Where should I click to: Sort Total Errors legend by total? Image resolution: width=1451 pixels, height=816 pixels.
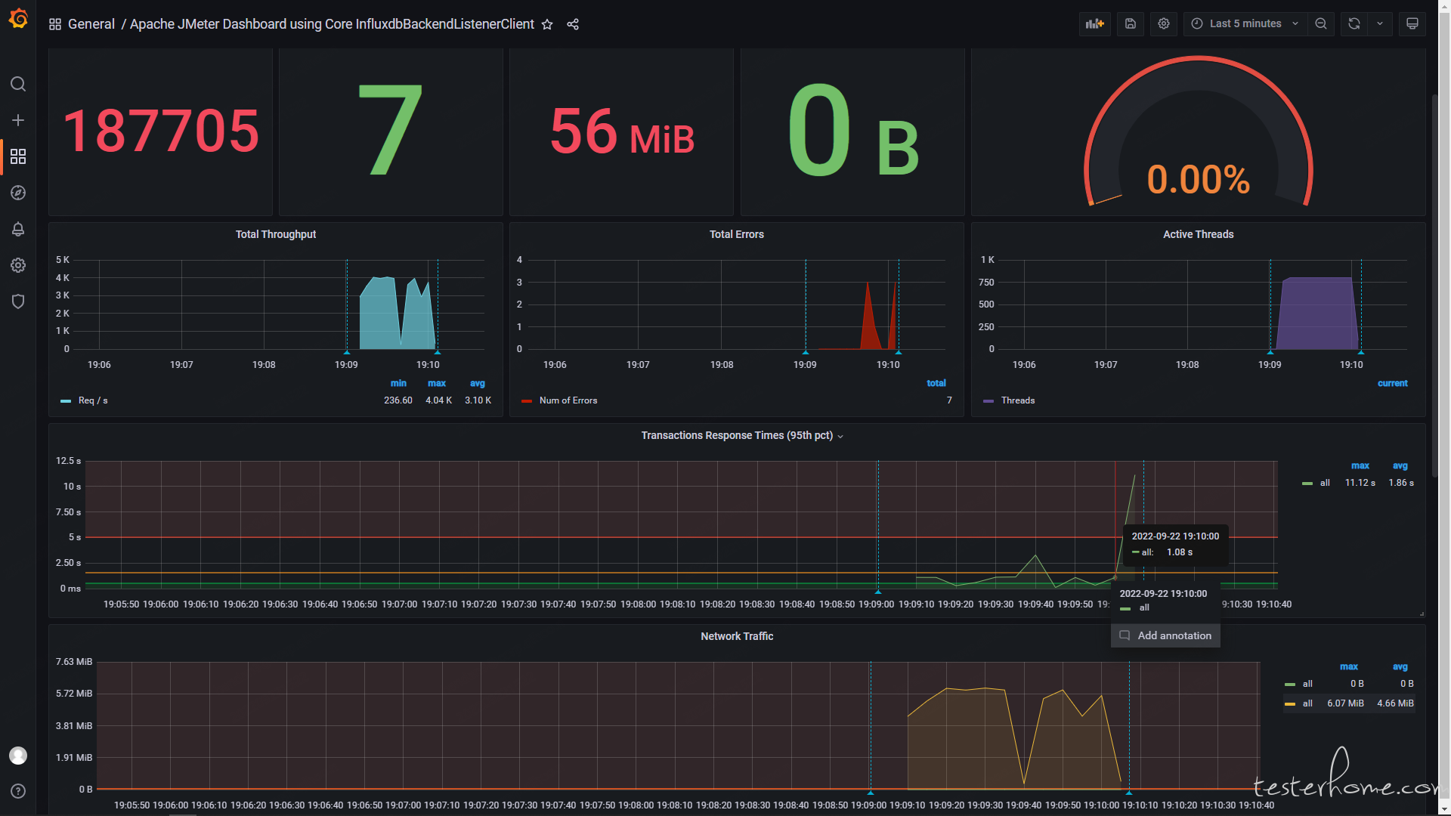pyautogui.click(x=936, y=384)
